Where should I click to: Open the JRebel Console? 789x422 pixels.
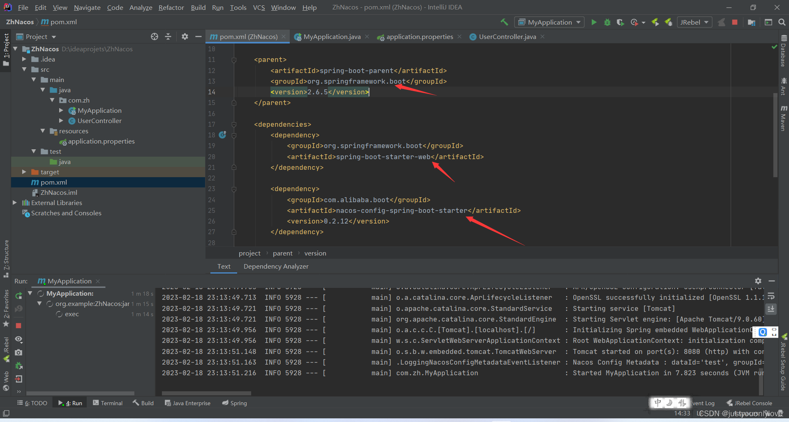pyautogui.click(x=749, y=403)
